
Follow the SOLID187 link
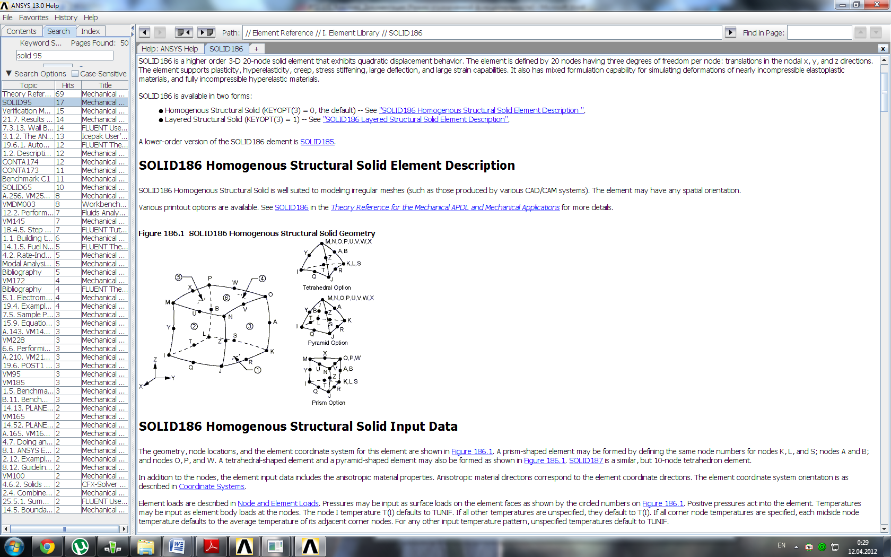586,460
